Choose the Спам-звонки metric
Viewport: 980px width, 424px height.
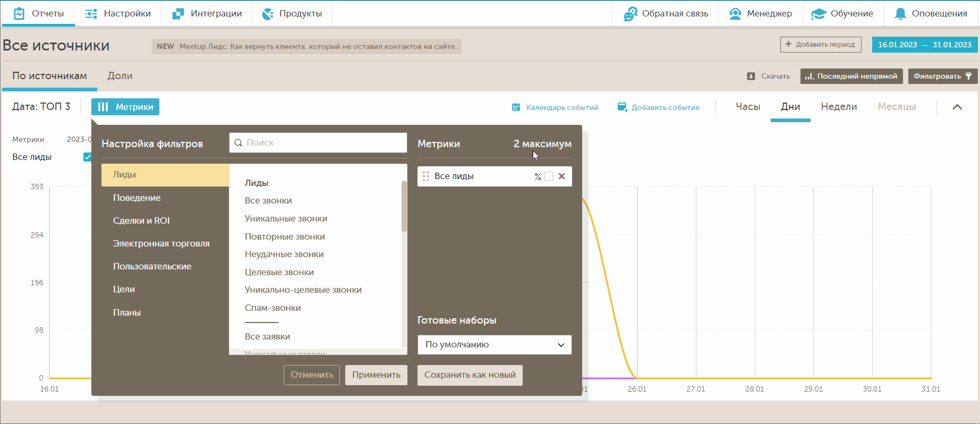coord(273,308)
